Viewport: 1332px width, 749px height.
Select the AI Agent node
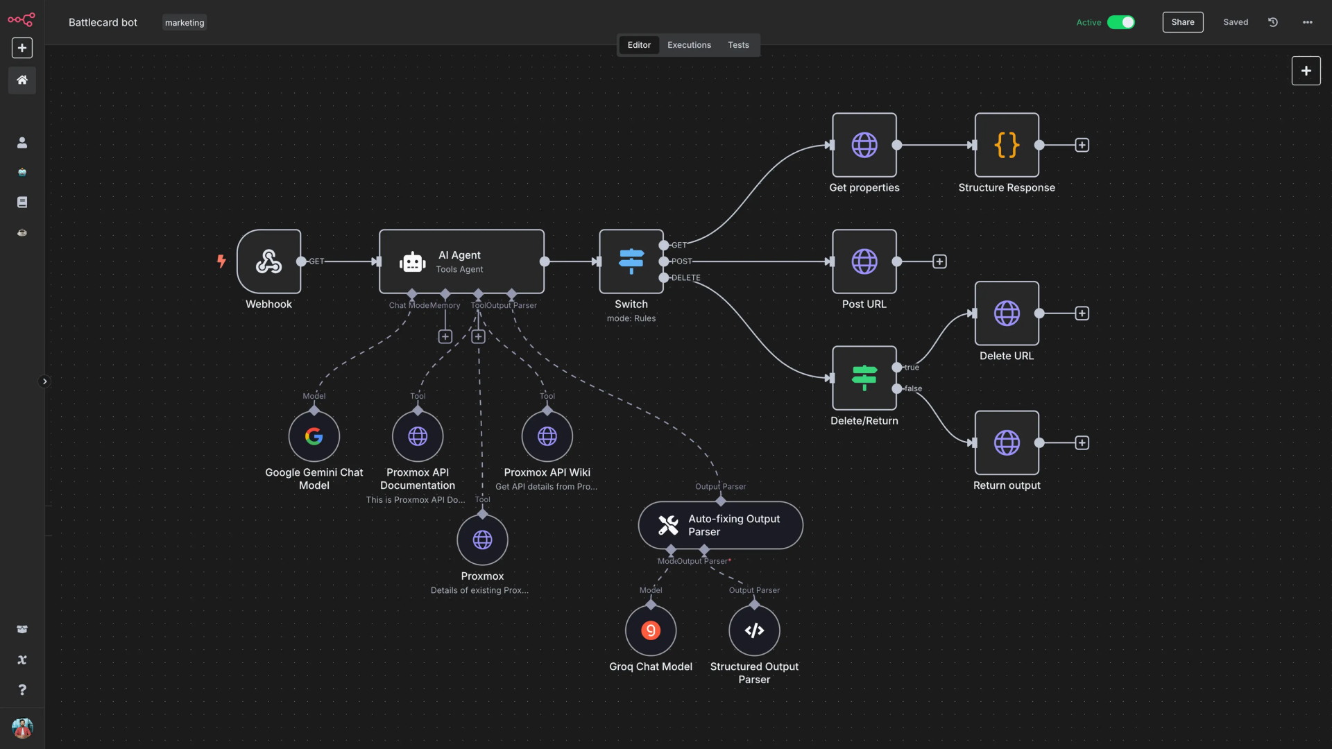[461, 262]
